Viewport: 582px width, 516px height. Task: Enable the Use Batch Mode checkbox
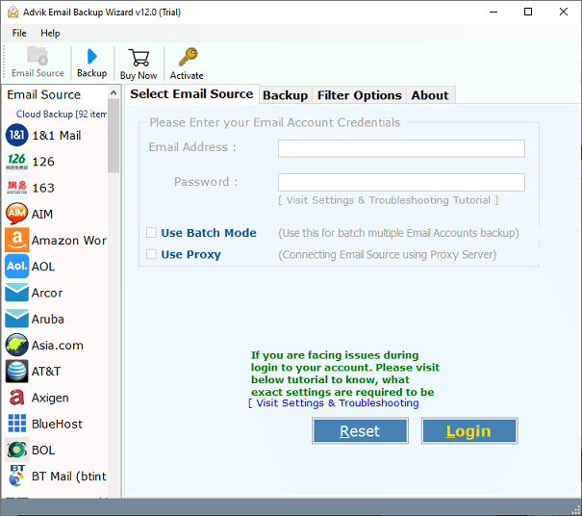coord(151,233)
